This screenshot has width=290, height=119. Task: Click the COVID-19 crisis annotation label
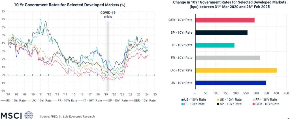pyautogui.click(x=108, y=15)
